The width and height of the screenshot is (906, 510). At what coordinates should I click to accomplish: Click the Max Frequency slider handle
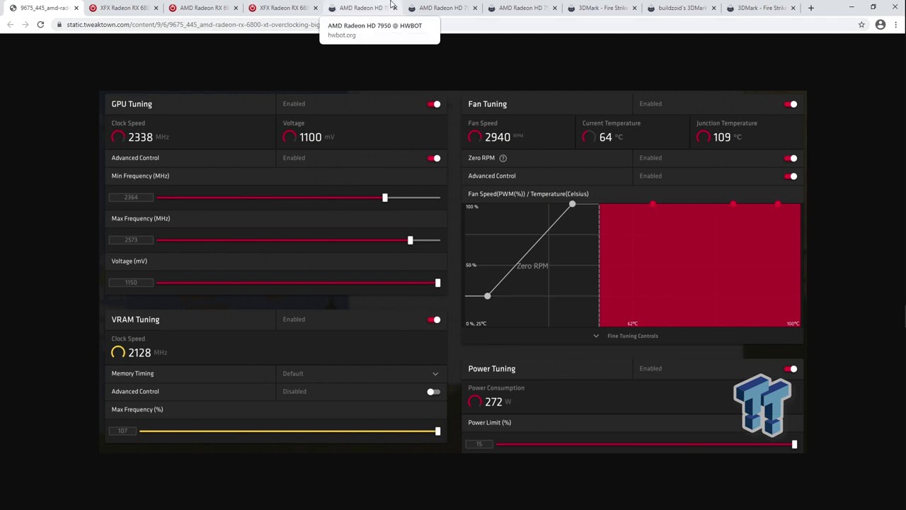coord(411,240)
